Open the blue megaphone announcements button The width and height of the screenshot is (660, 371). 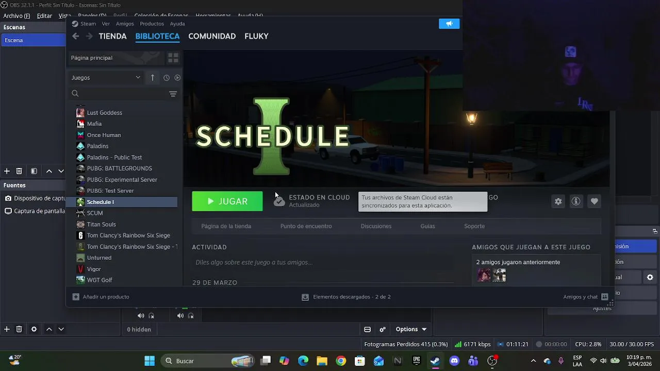(x=449, y=24)
